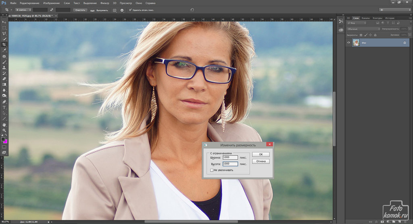This screenshot has width=413, height=224.
Task: Select the Type (T) tool
Action: click(4, 107)
